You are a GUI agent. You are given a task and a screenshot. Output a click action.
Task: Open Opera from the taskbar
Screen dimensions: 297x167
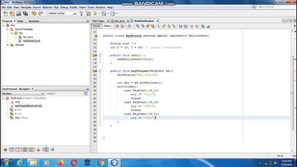74,163
